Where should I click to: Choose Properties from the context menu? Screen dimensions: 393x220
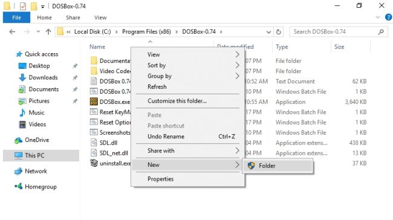(x=187, y=179)
